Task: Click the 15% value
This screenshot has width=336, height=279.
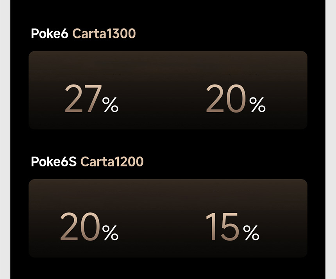Action: coord(232,227)
